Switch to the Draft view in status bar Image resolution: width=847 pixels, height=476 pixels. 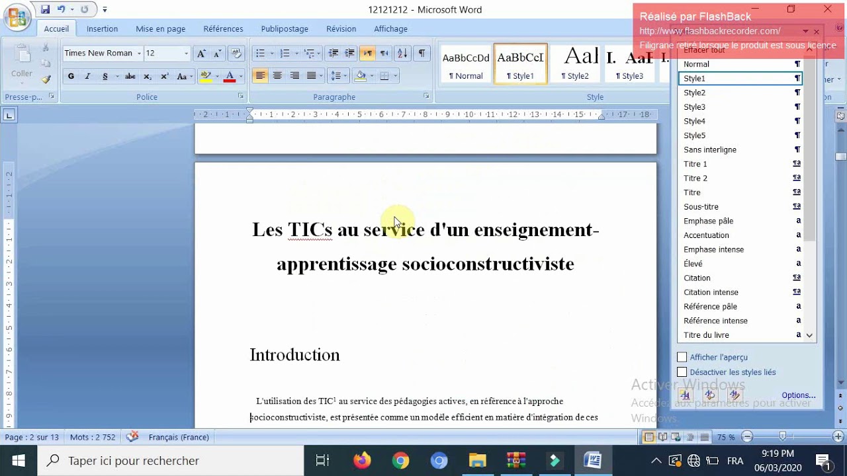tap(704, 437)
